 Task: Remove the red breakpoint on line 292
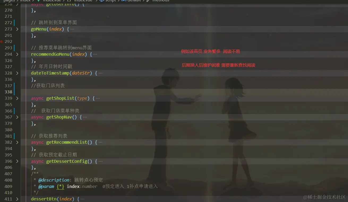point(2,41)
